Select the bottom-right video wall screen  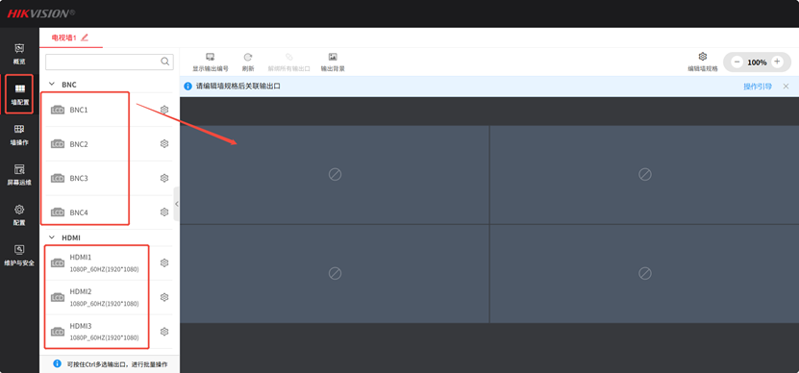coord(644,273)
